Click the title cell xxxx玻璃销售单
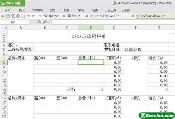The image size is (175, 119). pyautogui.click(x=89, y=36)
